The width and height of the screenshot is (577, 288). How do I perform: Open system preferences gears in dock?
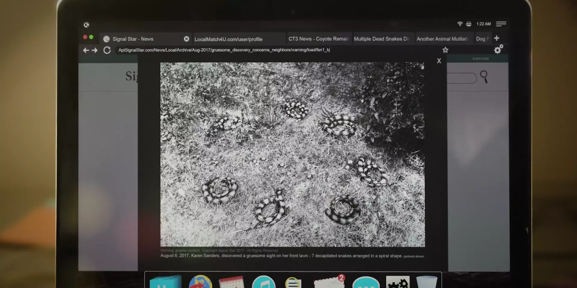398,282
